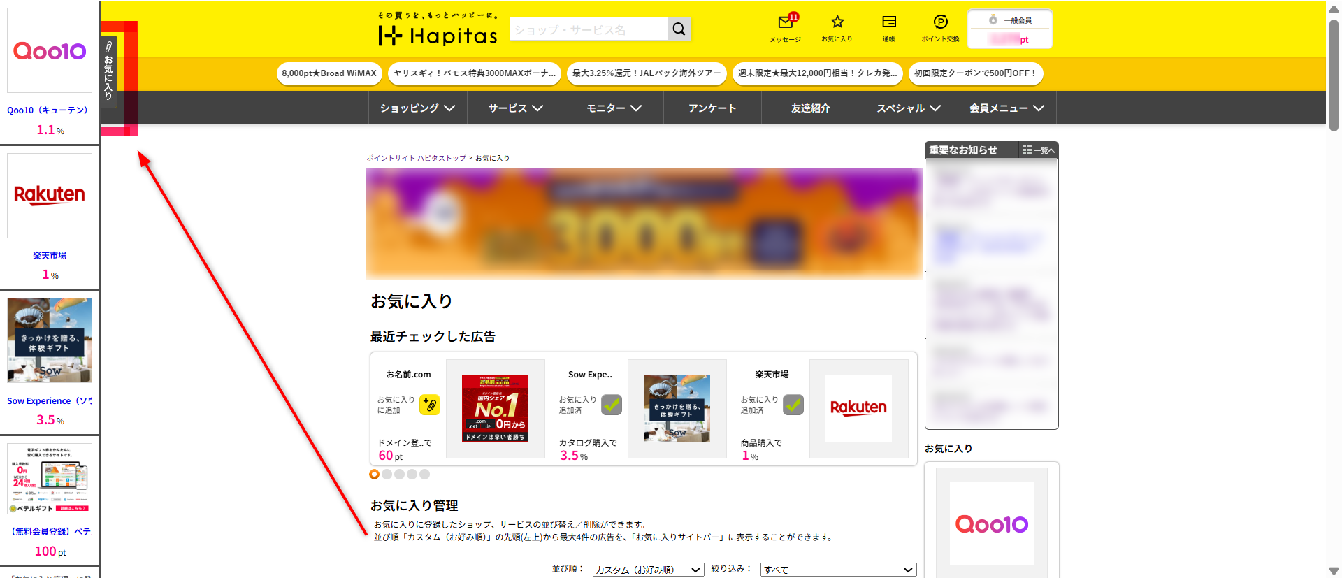Select the fifth carousel dot

click(425, 475)
